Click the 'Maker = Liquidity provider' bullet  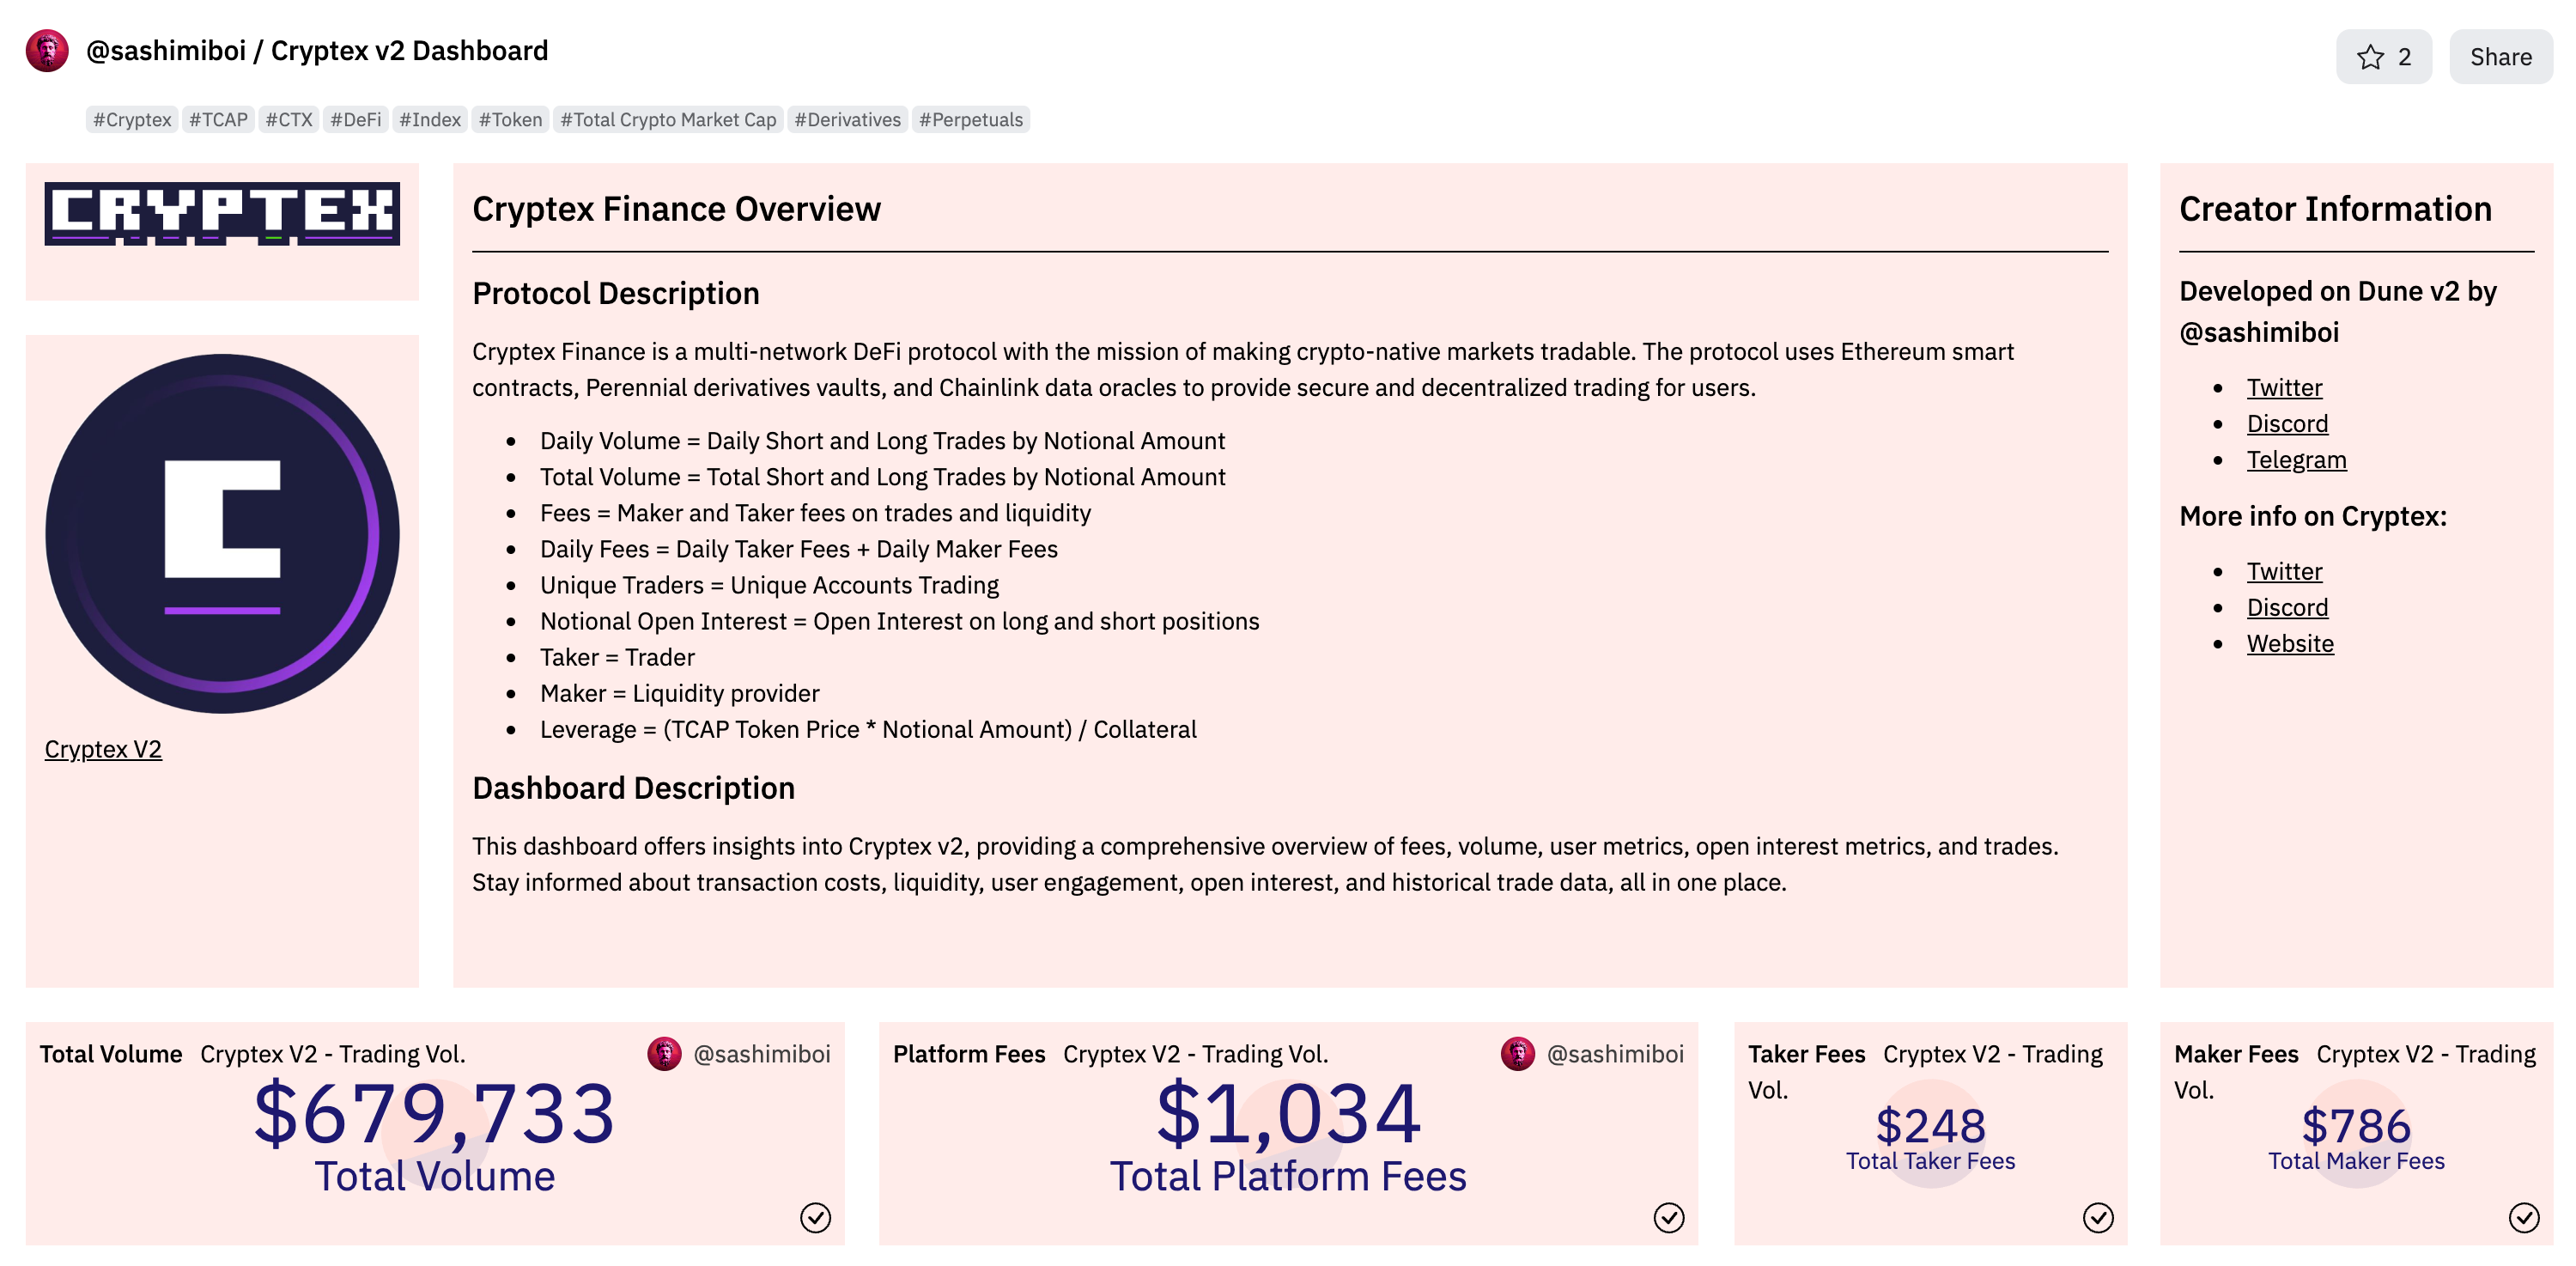coord(680,693)
